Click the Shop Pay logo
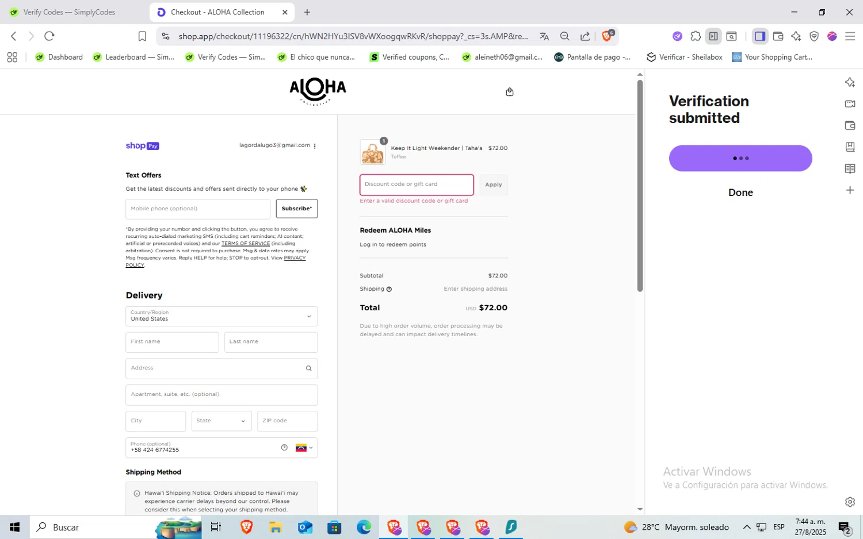 pyautogui.click(x=142, y=146)
